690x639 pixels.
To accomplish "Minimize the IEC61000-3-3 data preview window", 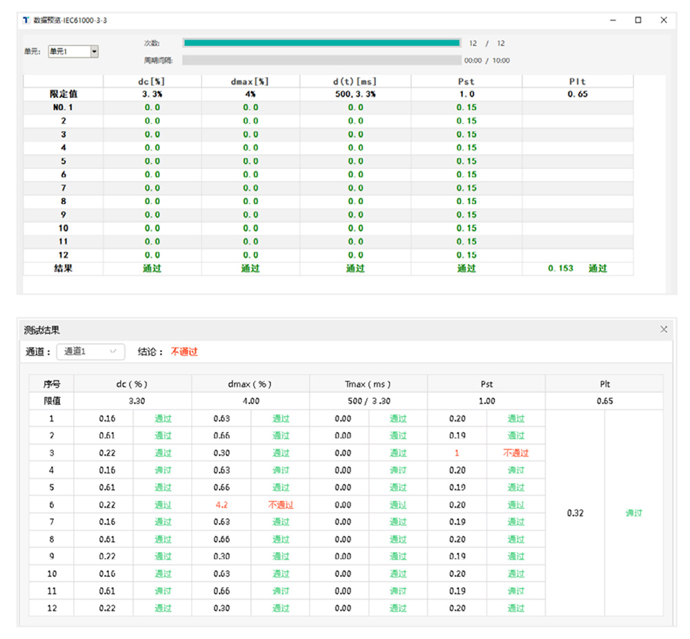I will (613, 20).
